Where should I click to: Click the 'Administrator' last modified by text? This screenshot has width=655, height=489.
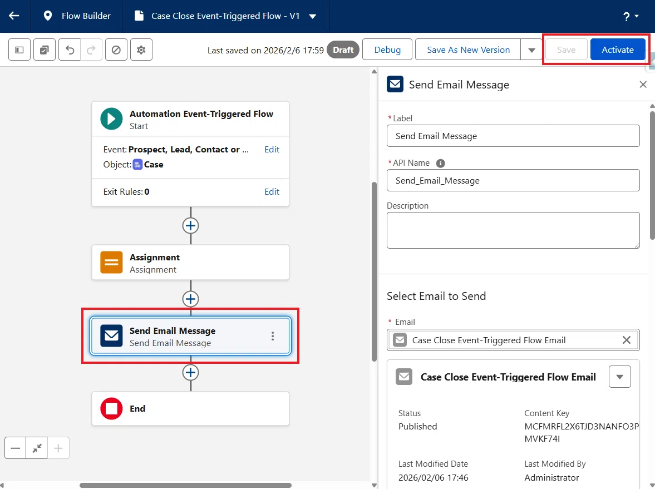551,477
